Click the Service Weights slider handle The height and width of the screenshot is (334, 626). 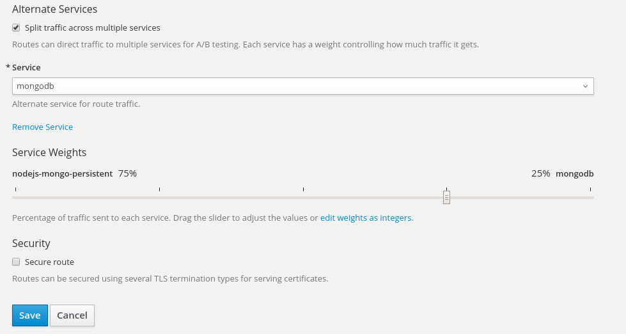pyautogui.click(x=446, y=197)
